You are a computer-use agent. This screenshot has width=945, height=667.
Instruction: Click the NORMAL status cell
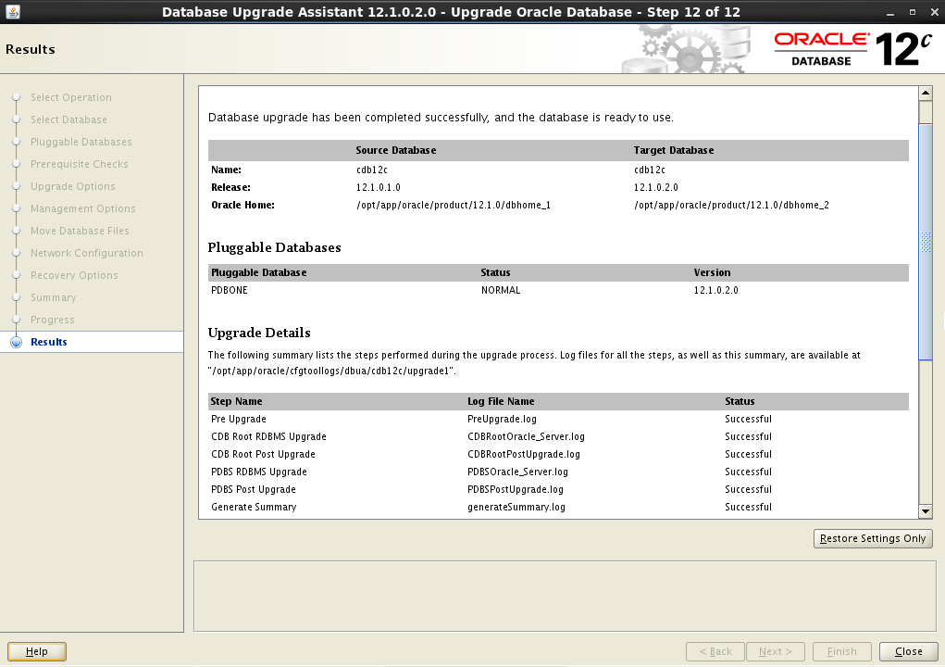(500, 290)
